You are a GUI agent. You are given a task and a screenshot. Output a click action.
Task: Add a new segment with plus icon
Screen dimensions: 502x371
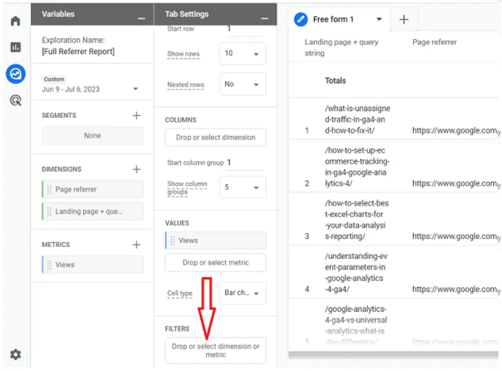pyautogui.click(x=136, y=115)
